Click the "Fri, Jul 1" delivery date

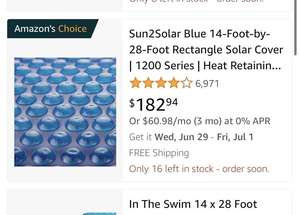tap(235, 137)
